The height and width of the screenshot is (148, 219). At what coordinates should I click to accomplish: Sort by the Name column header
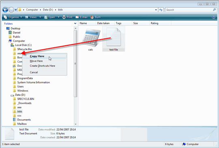(x=87, y=23)
